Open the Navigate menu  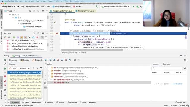click(31, 1)
